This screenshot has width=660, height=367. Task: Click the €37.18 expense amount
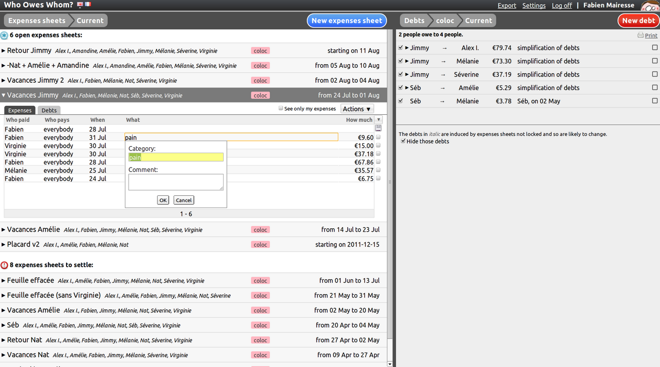coord(364,154)
